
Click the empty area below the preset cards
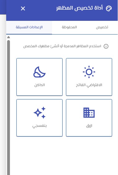(64, 156)
